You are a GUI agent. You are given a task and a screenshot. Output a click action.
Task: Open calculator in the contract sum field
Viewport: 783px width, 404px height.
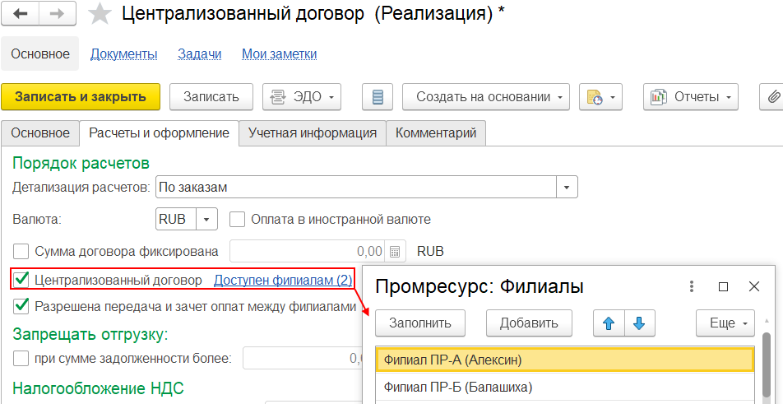pos(396,251)
